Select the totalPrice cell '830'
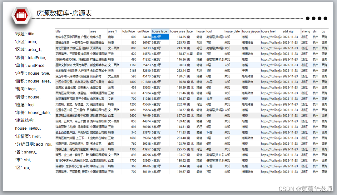337x195 pixels. tap(134, 42)
